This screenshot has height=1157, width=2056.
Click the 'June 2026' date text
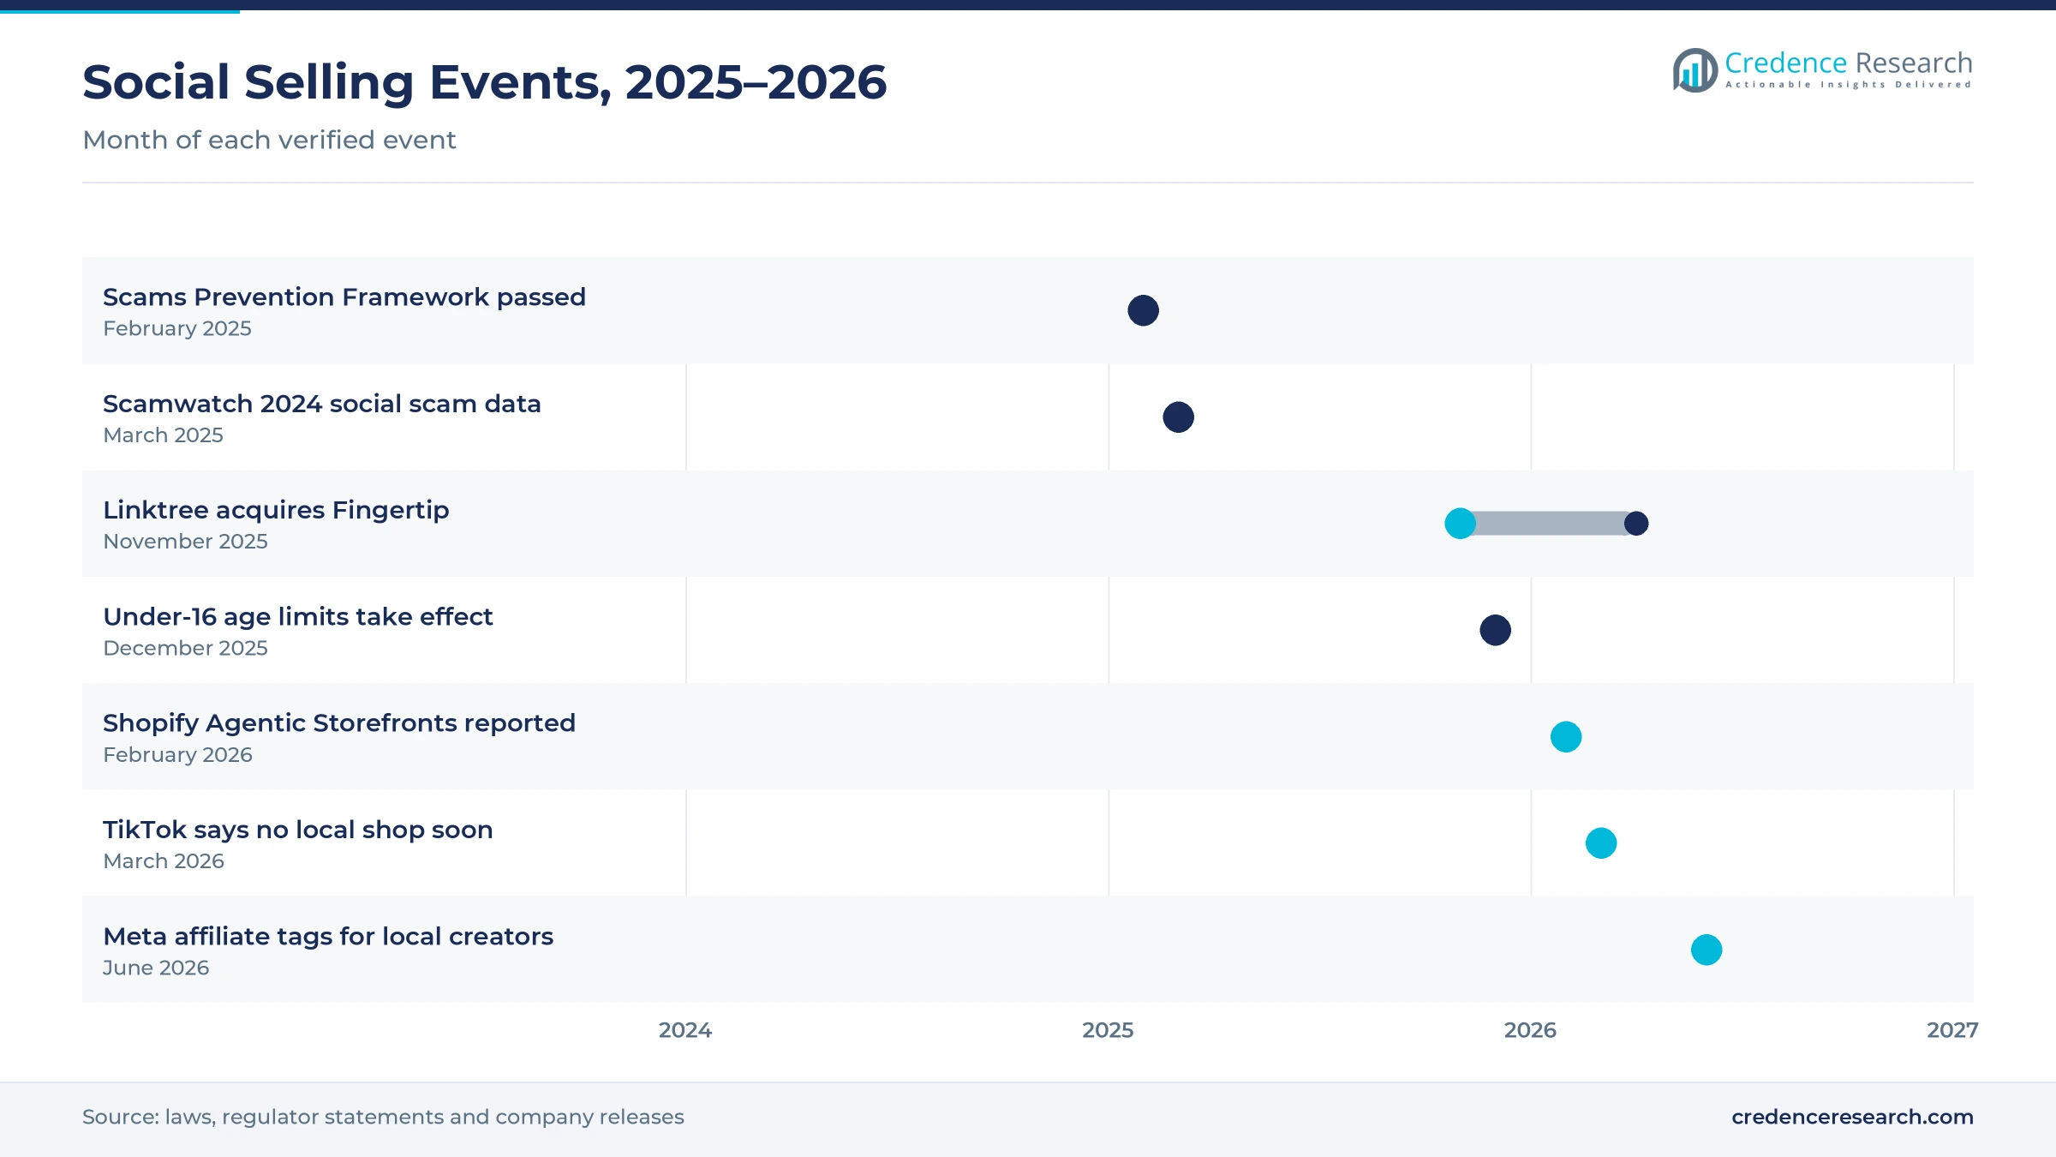click(x=156, y=968)
